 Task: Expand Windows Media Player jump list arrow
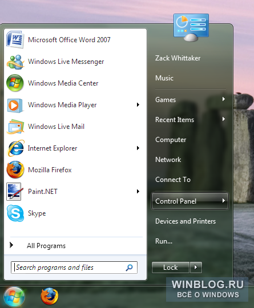[x=138, y=105]
